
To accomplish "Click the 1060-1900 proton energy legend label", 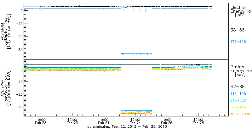I will [x=240, y=114].
